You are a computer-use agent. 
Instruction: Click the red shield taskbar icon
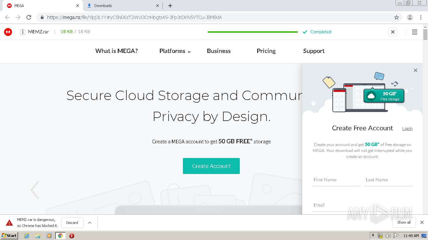coord(72,236)
